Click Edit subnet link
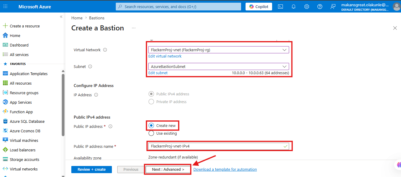401x177 pixels. [158, 73]
